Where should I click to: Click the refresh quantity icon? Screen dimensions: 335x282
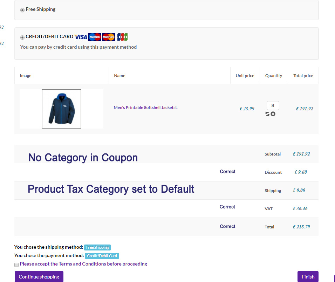267,114
